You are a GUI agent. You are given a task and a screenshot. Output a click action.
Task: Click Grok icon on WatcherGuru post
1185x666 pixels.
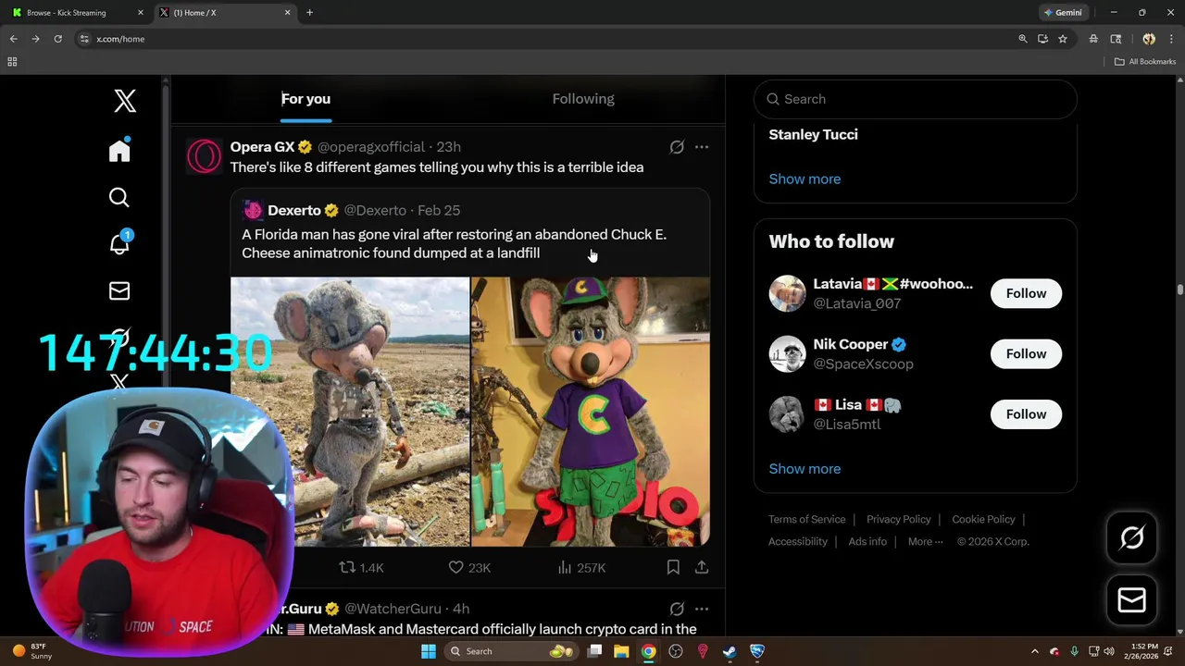coord(677,609)
